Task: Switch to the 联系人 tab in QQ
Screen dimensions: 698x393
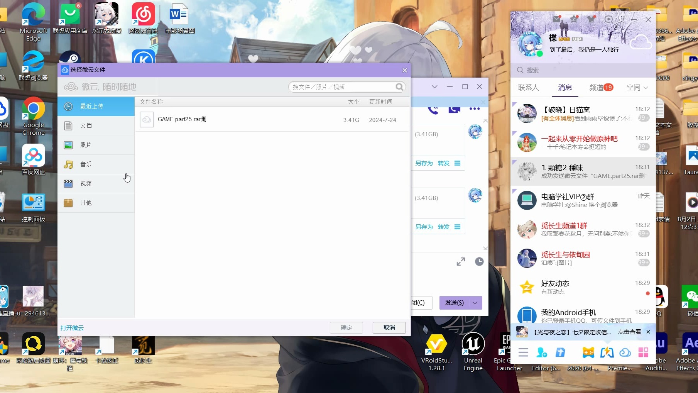Action: click(x=528, y=88)
